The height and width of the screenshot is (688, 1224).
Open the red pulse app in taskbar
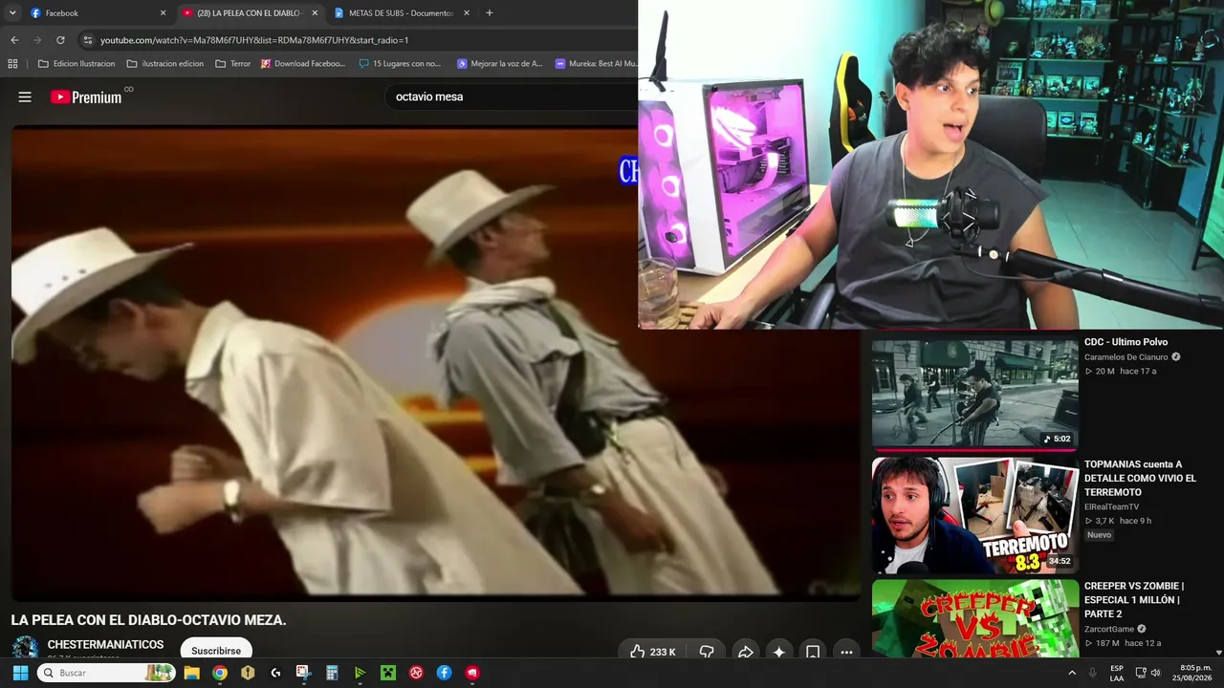(x=416, y=673)
